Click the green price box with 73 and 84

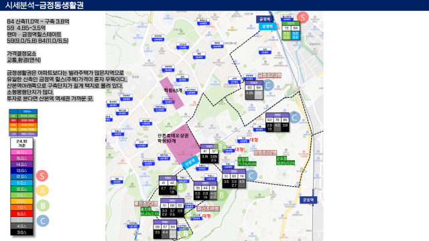pyautogui.click(x=291, y=31)
